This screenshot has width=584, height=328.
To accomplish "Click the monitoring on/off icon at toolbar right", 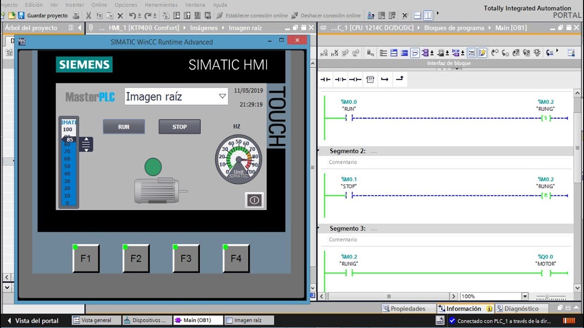I will [x=571, y=52].
